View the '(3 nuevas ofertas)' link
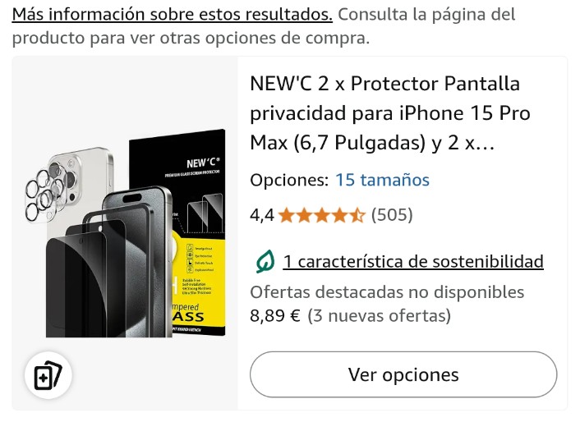Screen dimensions: 580x422 (380, 316)
